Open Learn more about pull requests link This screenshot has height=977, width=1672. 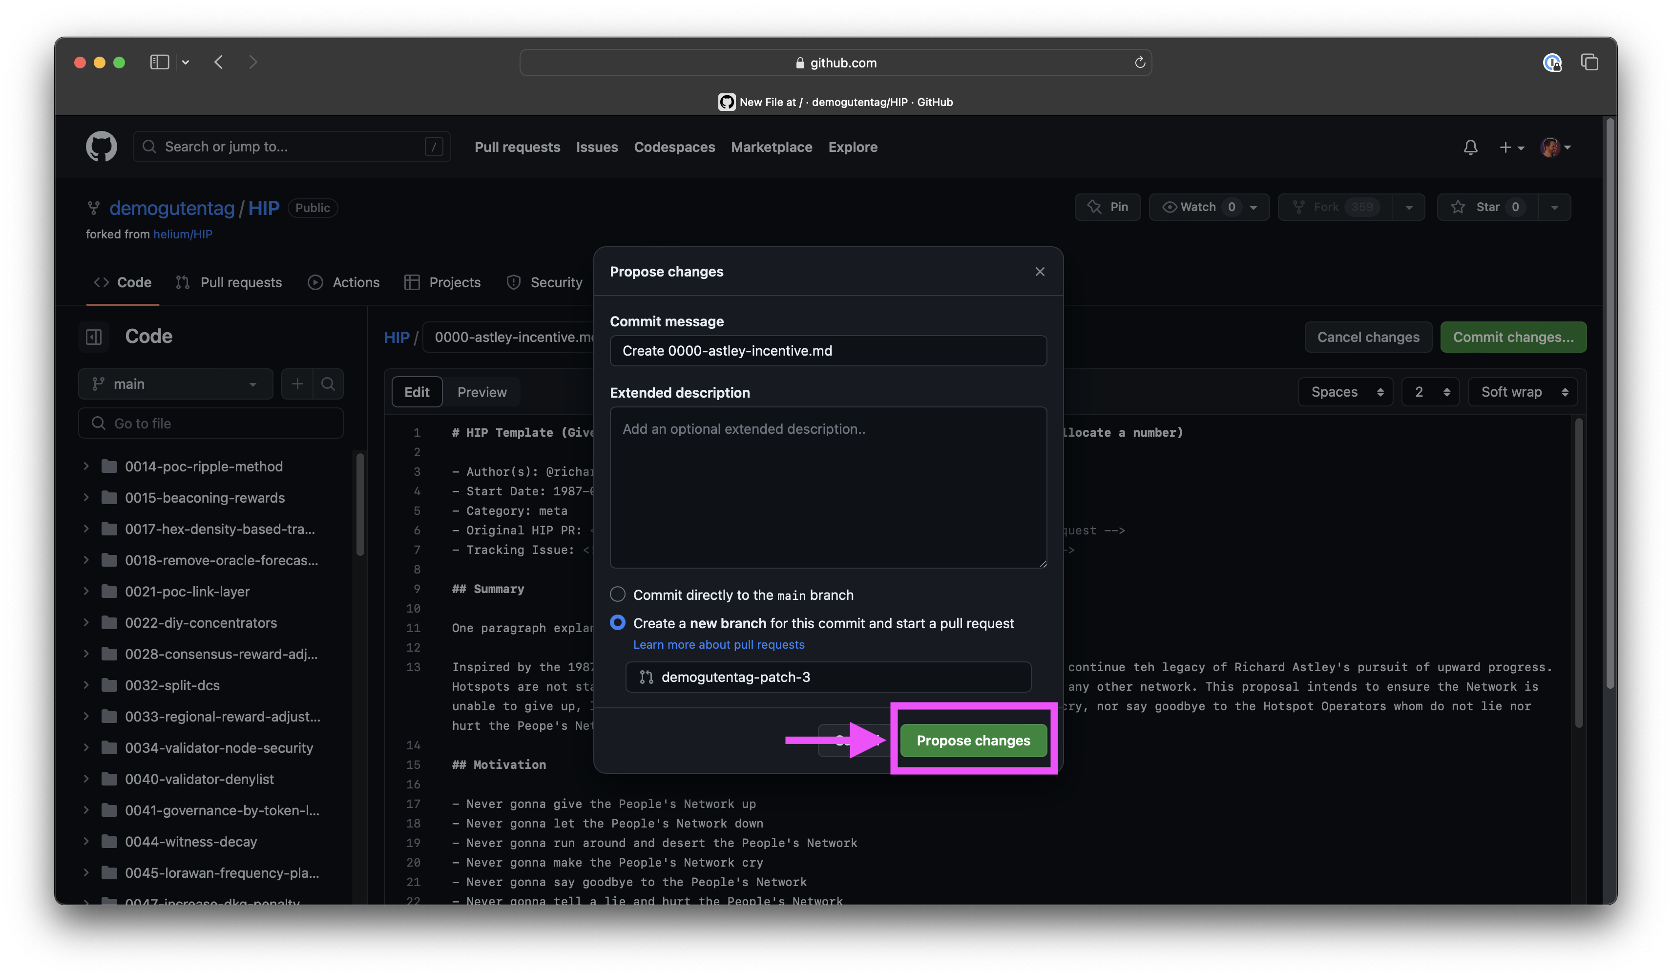pos(719,644)
